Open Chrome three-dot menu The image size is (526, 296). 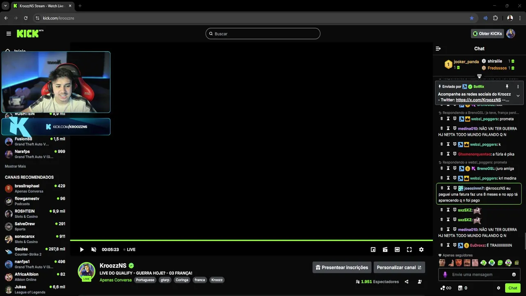(x=520, y=18)
